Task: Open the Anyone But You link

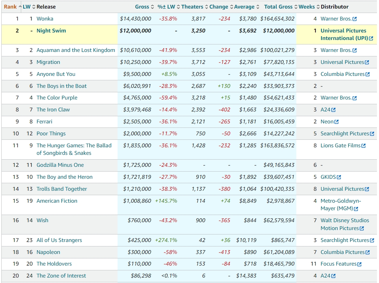Action: (x=56, y=74)
